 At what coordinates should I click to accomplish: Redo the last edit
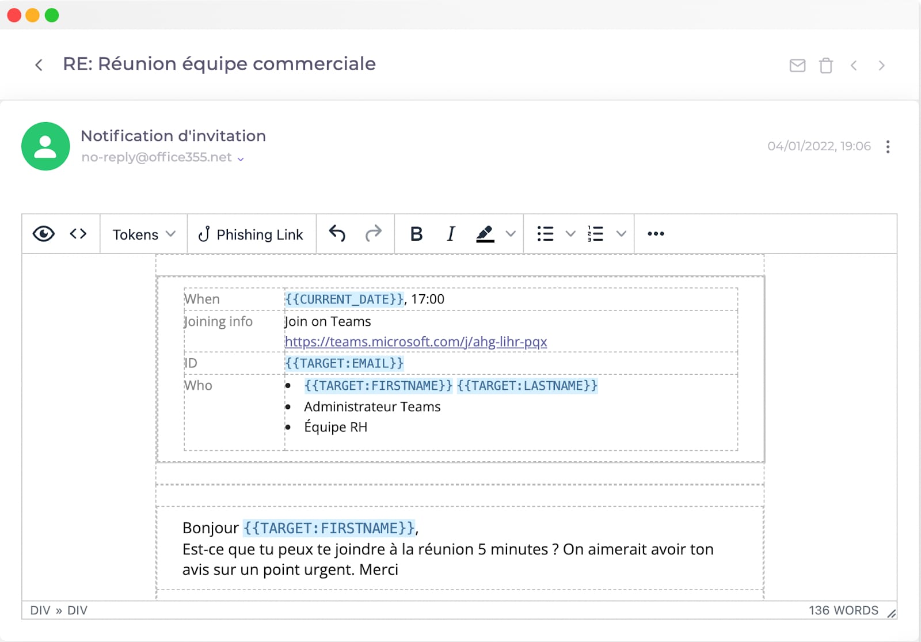[x=374, y=234]
